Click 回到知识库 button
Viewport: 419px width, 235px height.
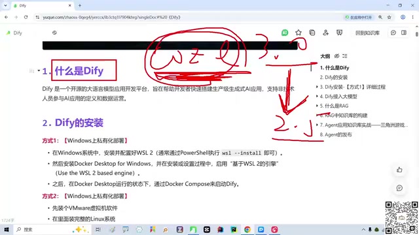367,33
